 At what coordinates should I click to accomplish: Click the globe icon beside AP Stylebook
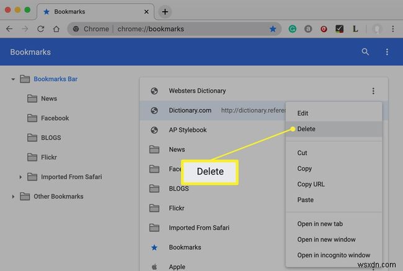pyautogui.click(x=154, y=130)
